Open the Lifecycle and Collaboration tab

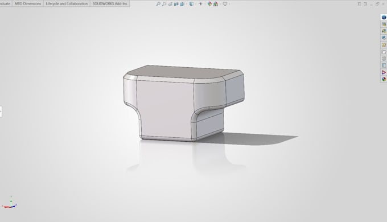pos(67,3)
